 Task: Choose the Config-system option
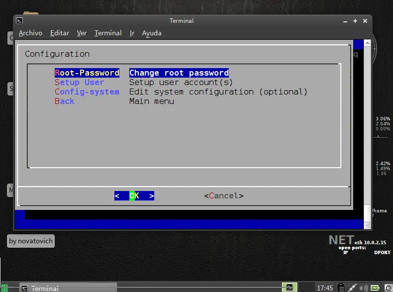(x=87, y=92)
